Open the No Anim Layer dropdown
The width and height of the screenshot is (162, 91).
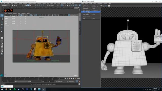[59, 81]
